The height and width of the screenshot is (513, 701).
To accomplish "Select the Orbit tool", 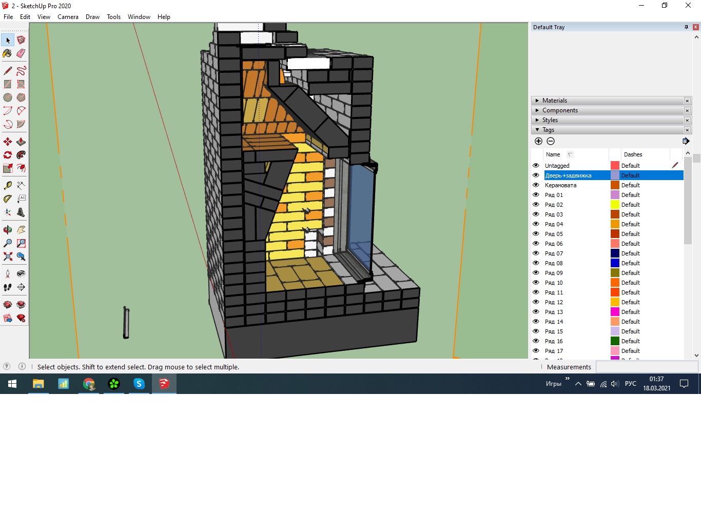I will (7, 230).
